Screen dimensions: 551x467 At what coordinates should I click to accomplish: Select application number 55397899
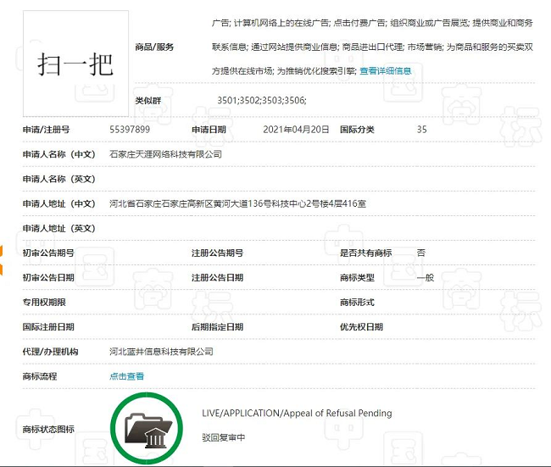130,130
